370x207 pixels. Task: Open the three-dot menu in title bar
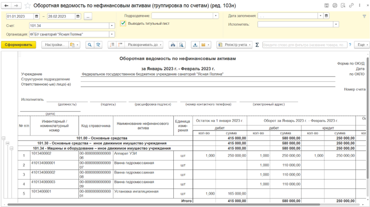pos(359,6)
